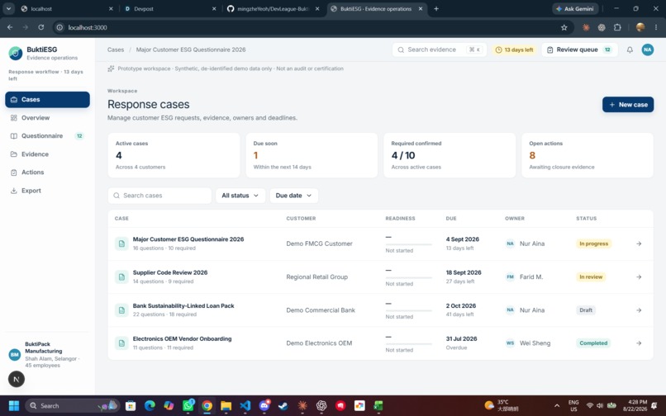Click the Required confirmed summary card
This screenshot has height=416, width=666.
tap(450, 155)
